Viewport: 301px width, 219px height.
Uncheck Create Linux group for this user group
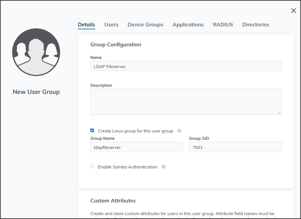pyautogui.click(x=92, y=130)
